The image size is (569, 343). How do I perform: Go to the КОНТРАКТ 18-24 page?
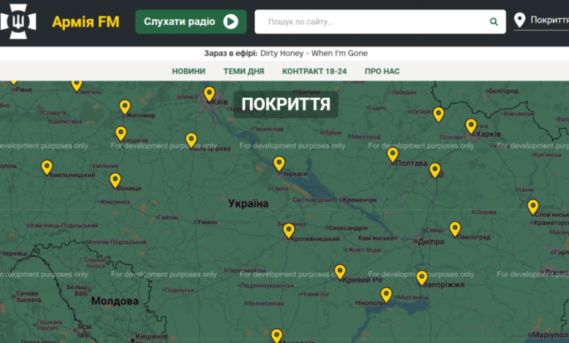(x=314, y=72)
